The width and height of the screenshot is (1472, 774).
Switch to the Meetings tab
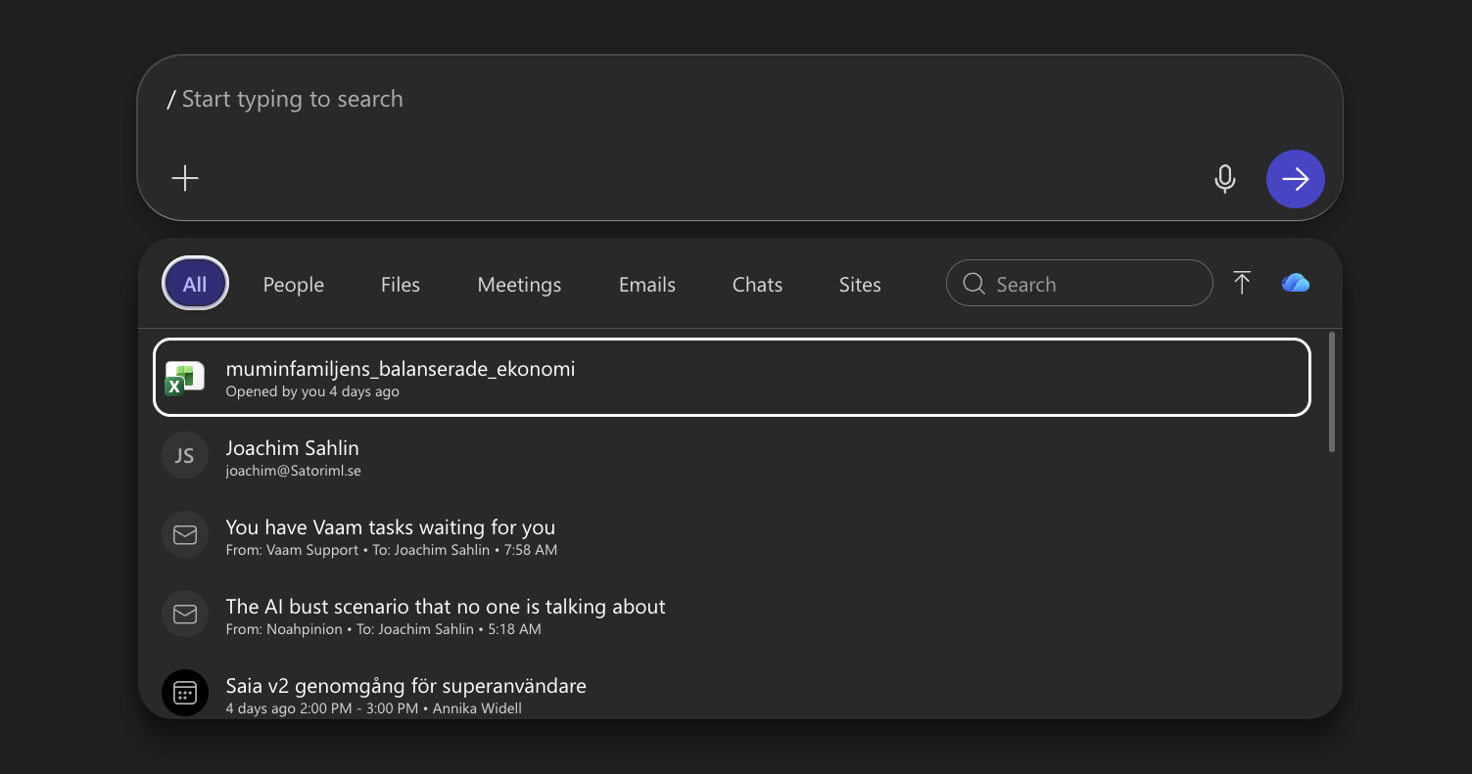pos(519,285)
